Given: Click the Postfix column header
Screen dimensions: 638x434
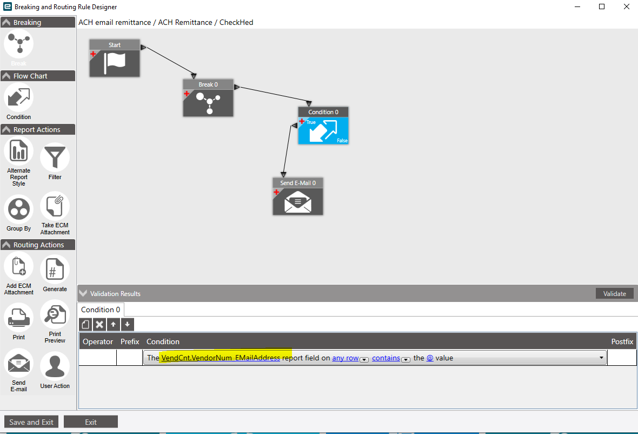Looking at the screenshot, I should coord(622,341).
